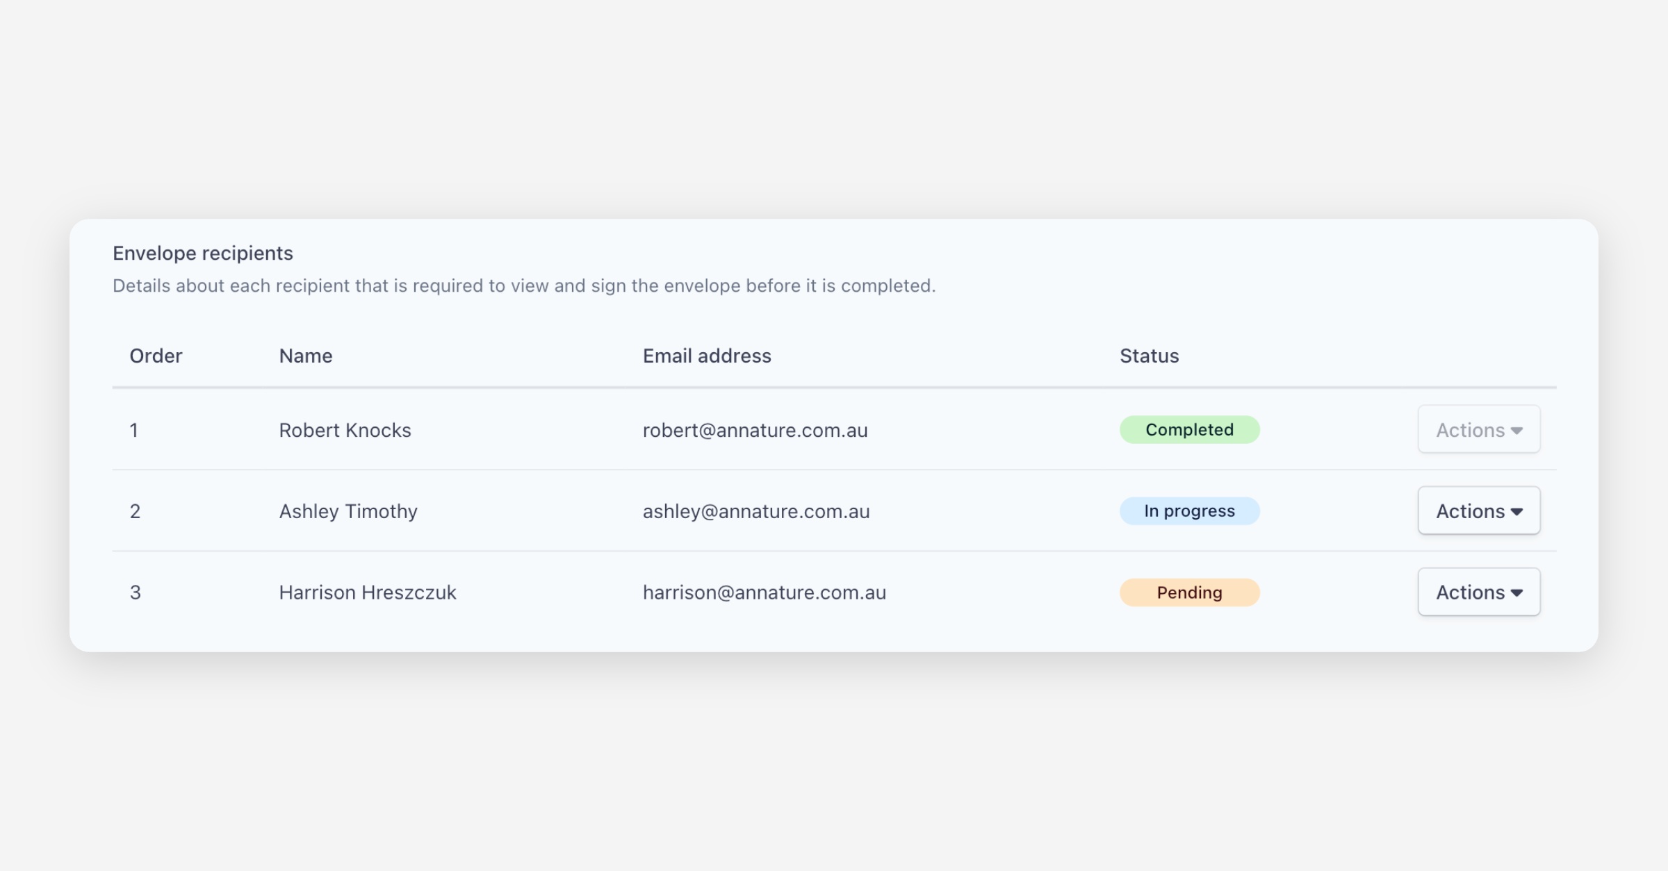
Task: Click order number 3 in last row
Action: 136,592
